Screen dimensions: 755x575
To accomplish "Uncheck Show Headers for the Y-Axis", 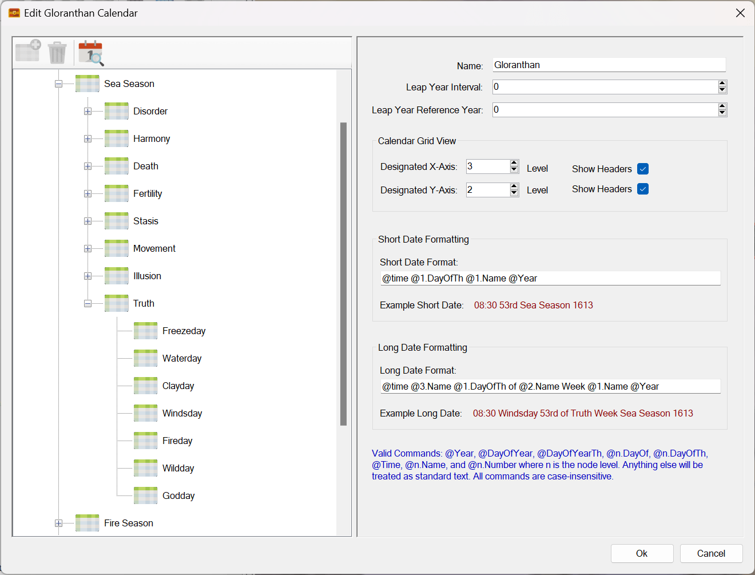I will click(643, 189).
